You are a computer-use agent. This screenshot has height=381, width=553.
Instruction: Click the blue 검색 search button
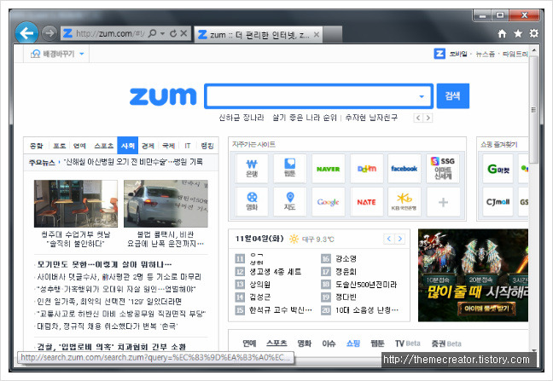pyautogui.click(x=453, y=95)
